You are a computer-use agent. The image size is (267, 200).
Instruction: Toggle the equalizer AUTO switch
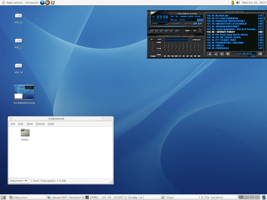(159, 40)
